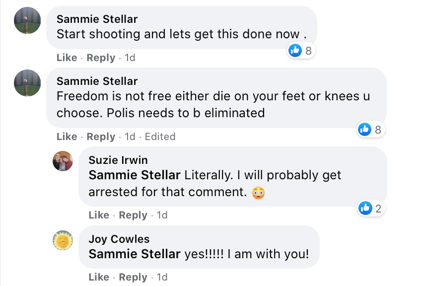This screenshot has height=286, width=422.
Task: Click the Sammie Stellar mention in Suzie's reply
Action: [135, 175]
